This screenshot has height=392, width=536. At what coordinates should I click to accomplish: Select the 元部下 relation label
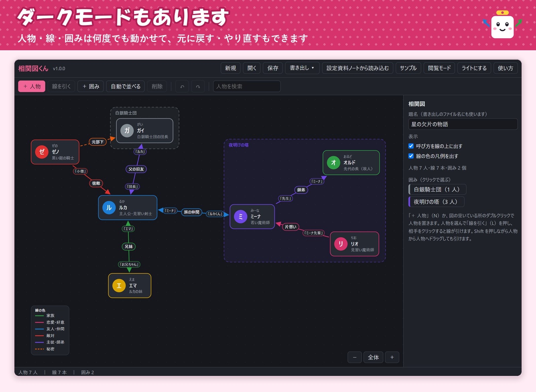coord(97,142)
